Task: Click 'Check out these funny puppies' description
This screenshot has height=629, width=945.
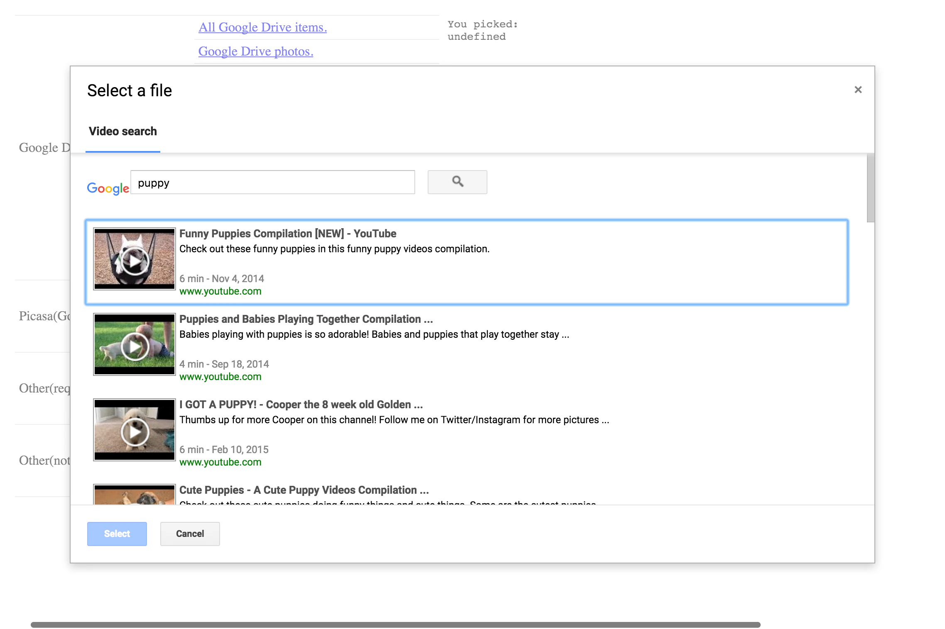Action: click(x=335, y=249)
